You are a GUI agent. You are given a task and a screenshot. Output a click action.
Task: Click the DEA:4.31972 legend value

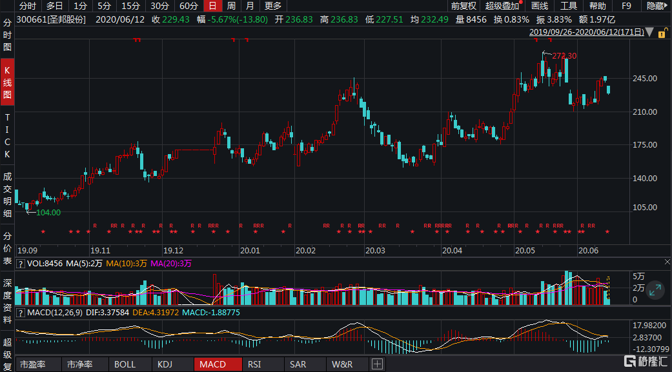156,313
